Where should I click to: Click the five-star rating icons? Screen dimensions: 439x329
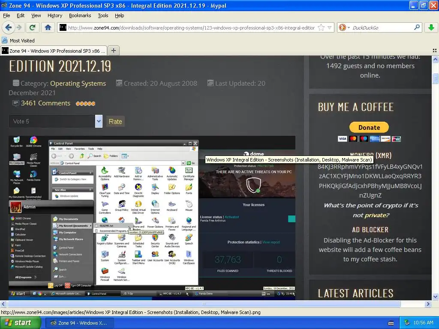[85, 104]
